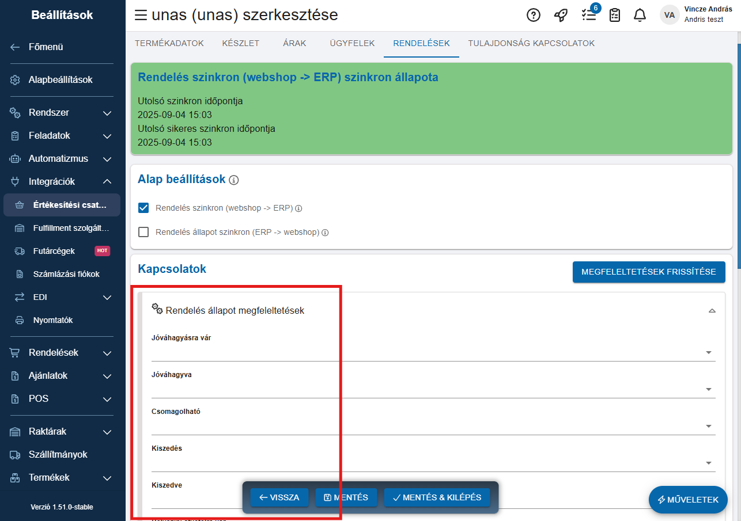Click the Mentés & Kilépés button

coord(437,497)
